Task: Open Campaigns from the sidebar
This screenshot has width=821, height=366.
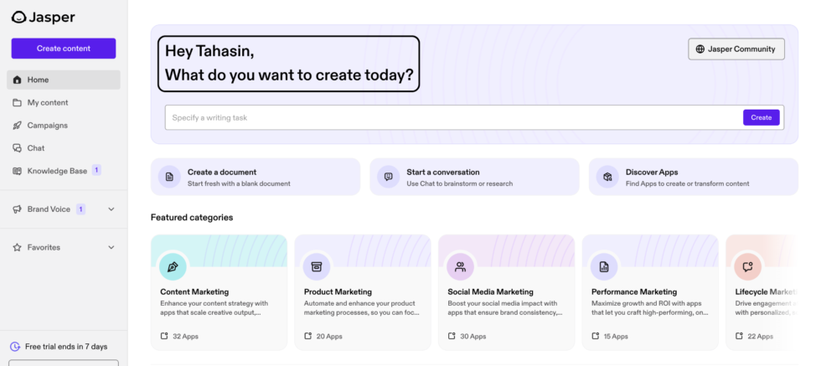Action: tap(47, 126)
